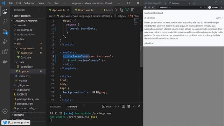The image size is (224, 126).
Task: Reload the browser page
Action: [153, 7]
